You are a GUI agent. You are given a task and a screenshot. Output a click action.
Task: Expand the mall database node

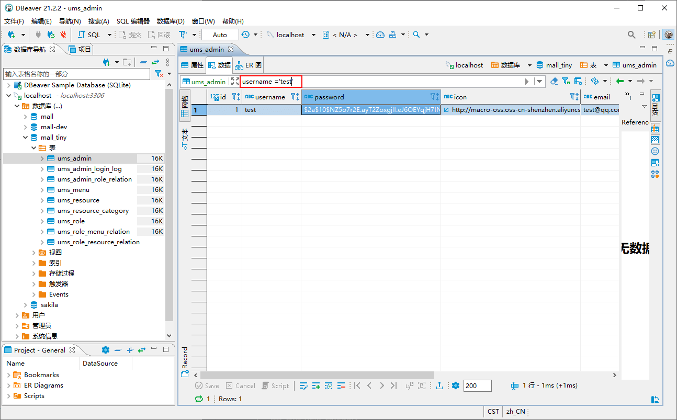pyautogui.click(x=26, y=117)
